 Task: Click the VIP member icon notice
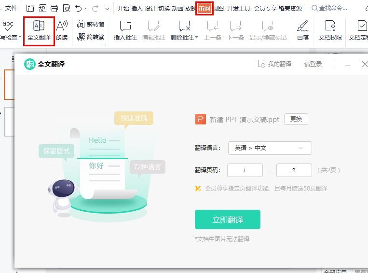[198, 189]
